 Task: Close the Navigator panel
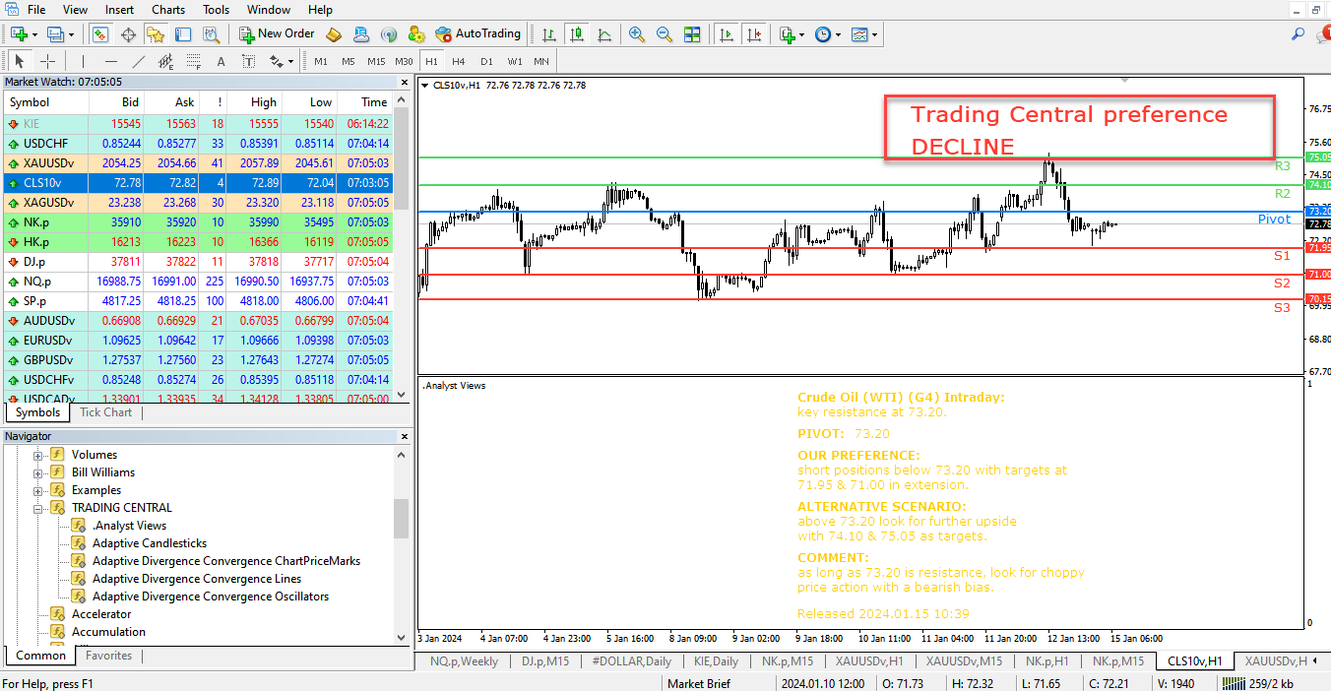coord(403,436)
